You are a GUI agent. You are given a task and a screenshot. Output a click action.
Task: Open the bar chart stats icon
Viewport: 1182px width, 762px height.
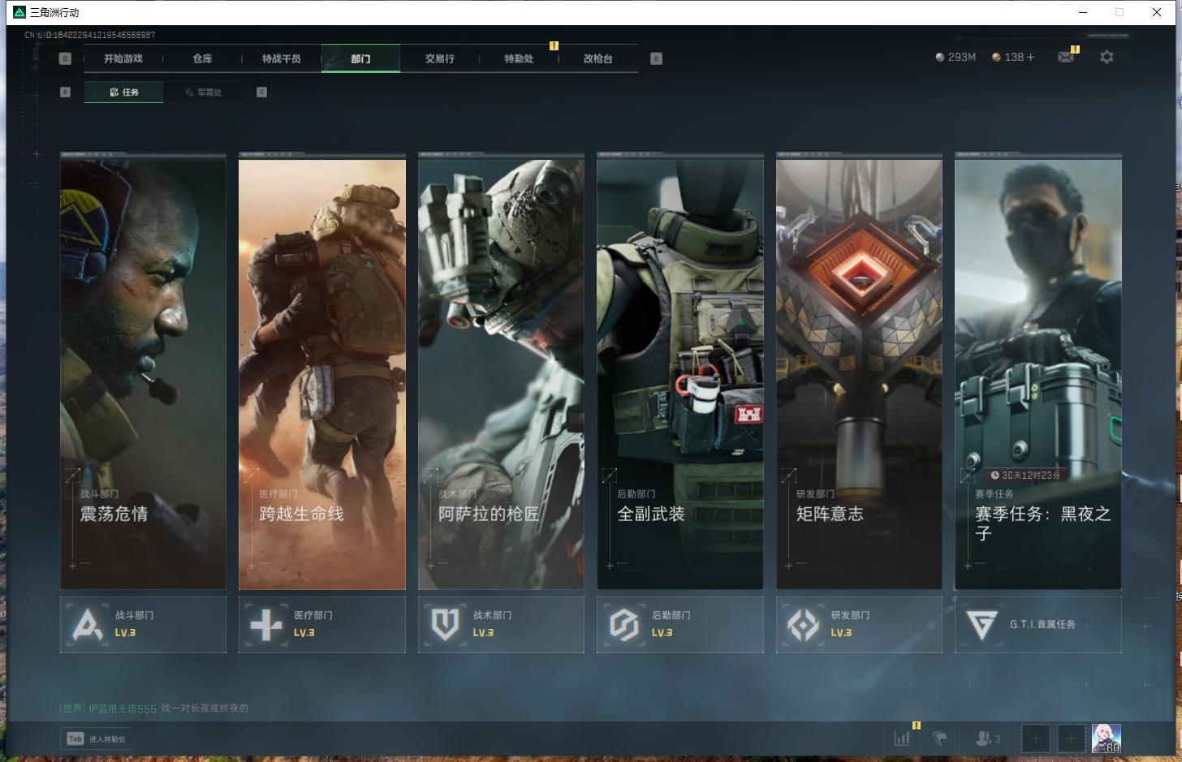[x=902, y=738]
